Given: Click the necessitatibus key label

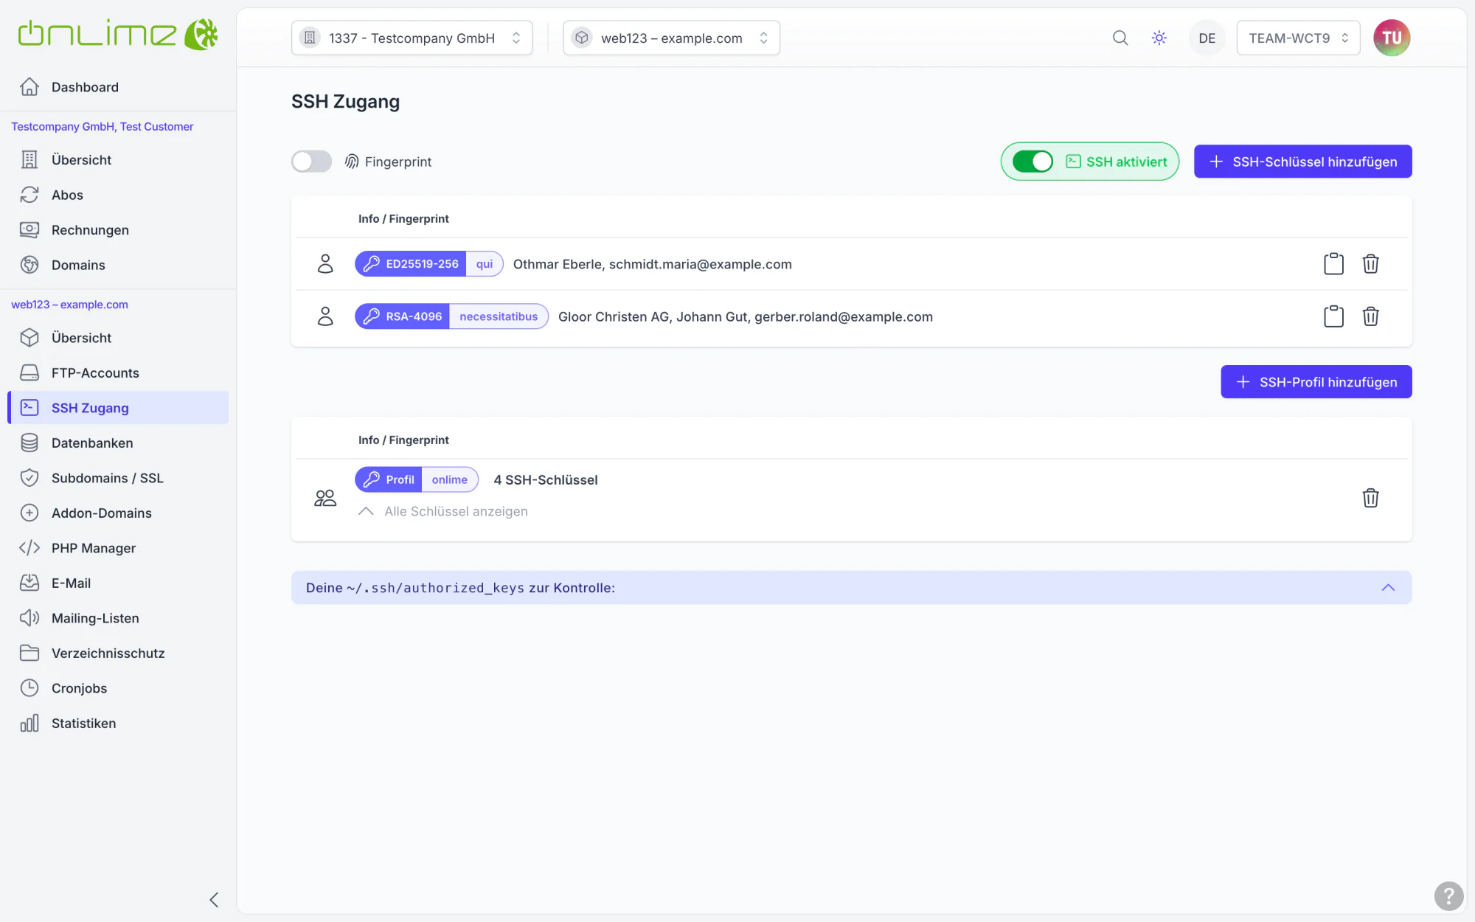Looking at the screenshot, I should point(499,316).
